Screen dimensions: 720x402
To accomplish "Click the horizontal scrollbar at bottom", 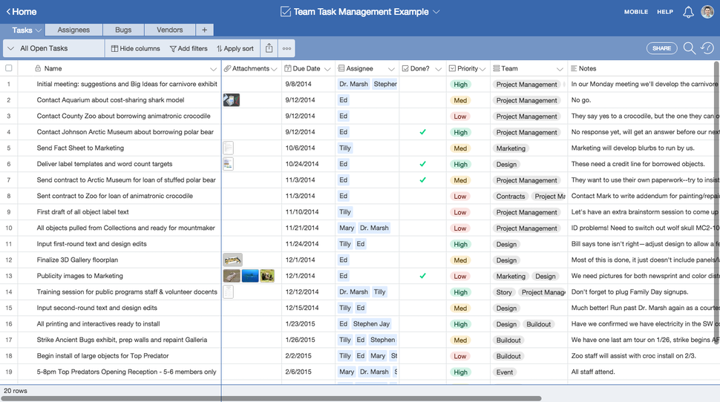I will (271, 398).
